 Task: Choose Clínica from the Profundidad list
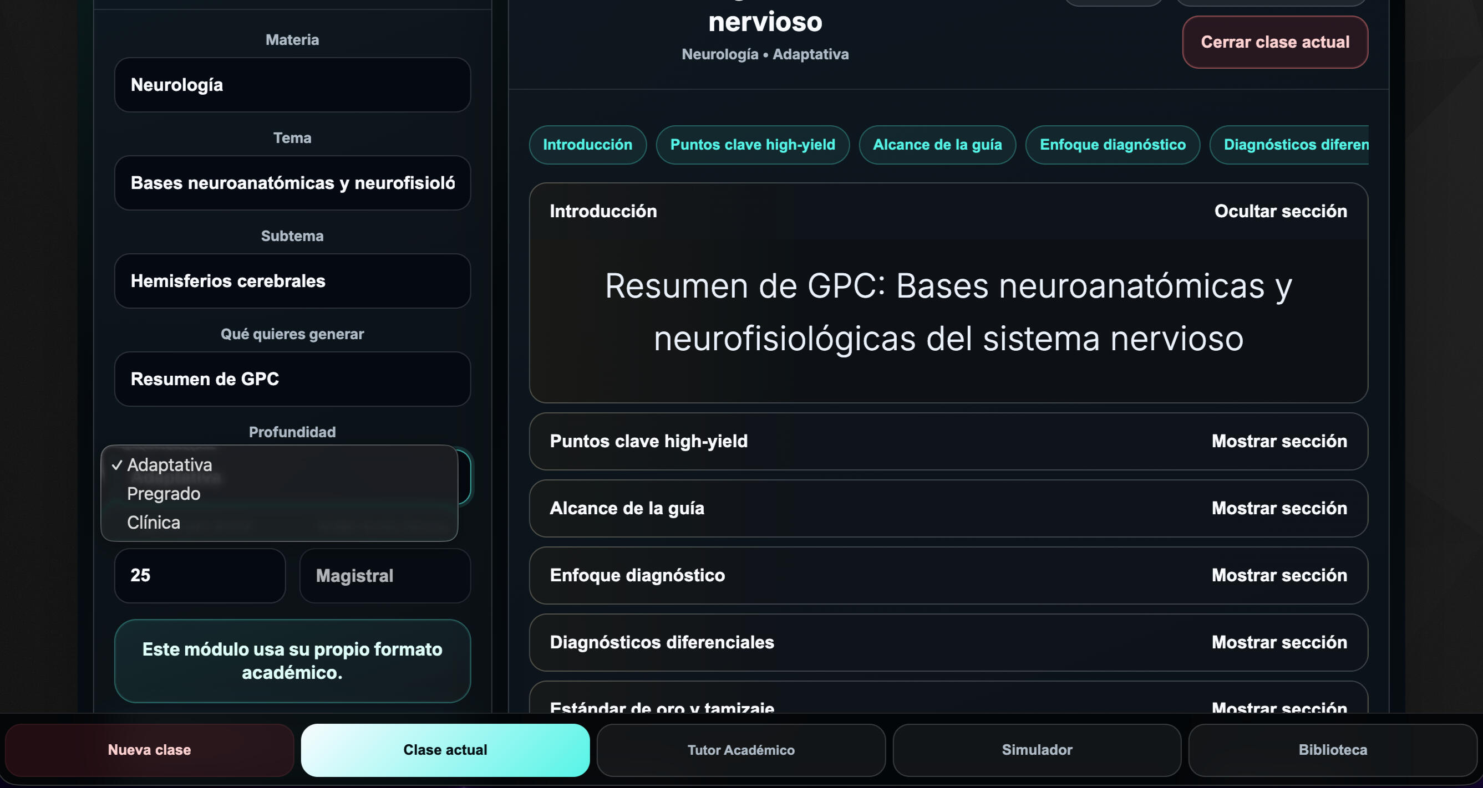pyautogui.click(x=279, y=522)
